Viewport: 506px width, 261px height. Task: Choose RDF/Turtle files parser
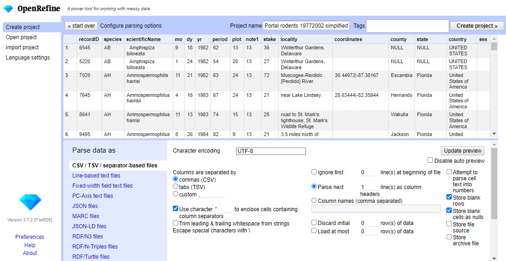click(x=91, y=256)
